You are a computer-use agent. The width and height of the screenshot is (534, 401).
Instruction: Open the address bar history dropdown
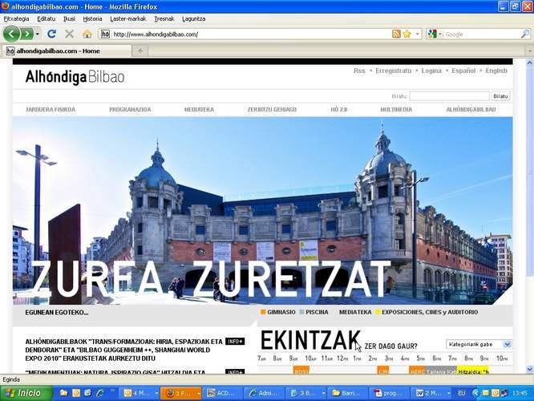tap(418, 34)
